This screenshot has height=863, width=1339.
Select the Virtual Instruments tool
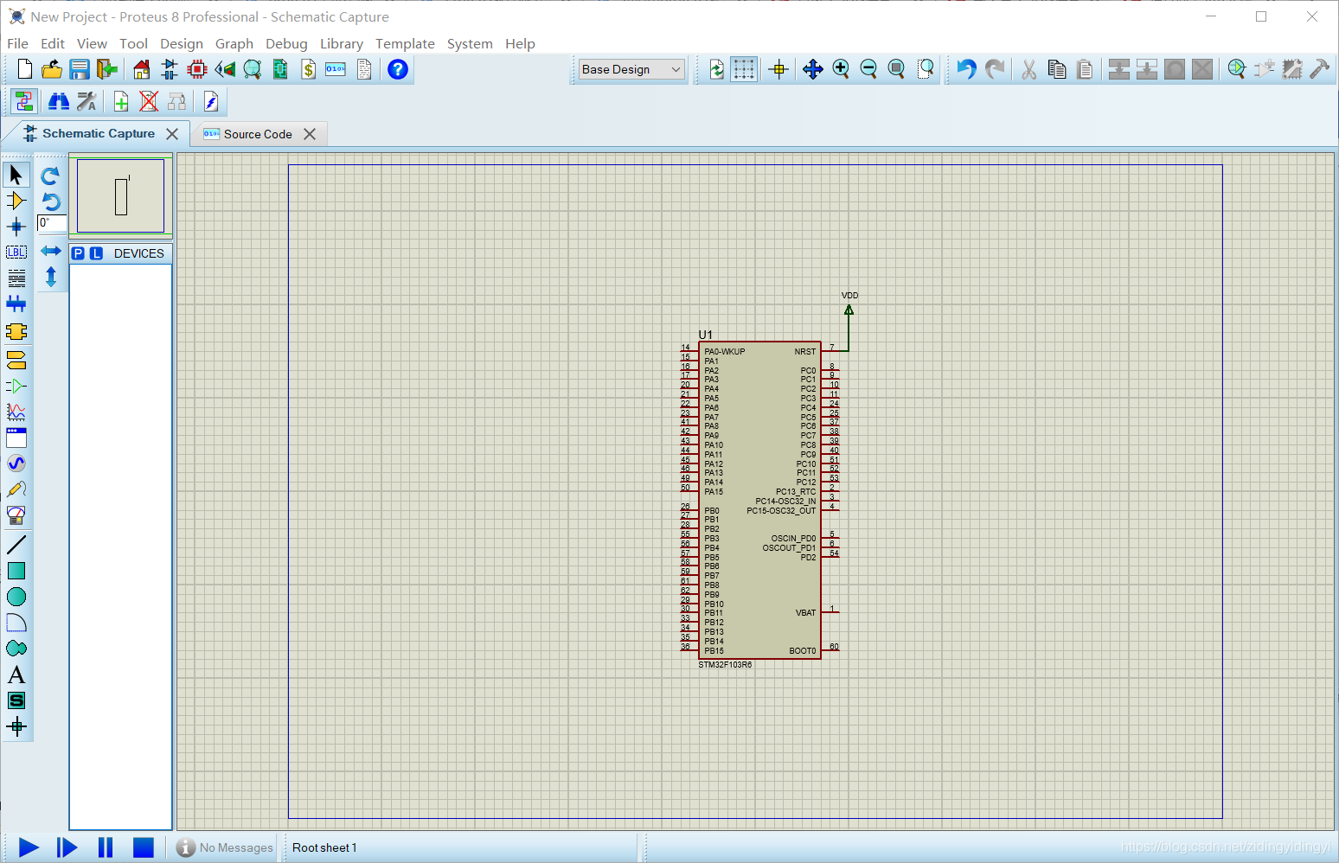(x=16, y=515)
